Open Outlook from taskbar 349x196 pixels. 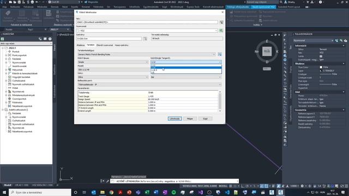click(x=93, y=192)
